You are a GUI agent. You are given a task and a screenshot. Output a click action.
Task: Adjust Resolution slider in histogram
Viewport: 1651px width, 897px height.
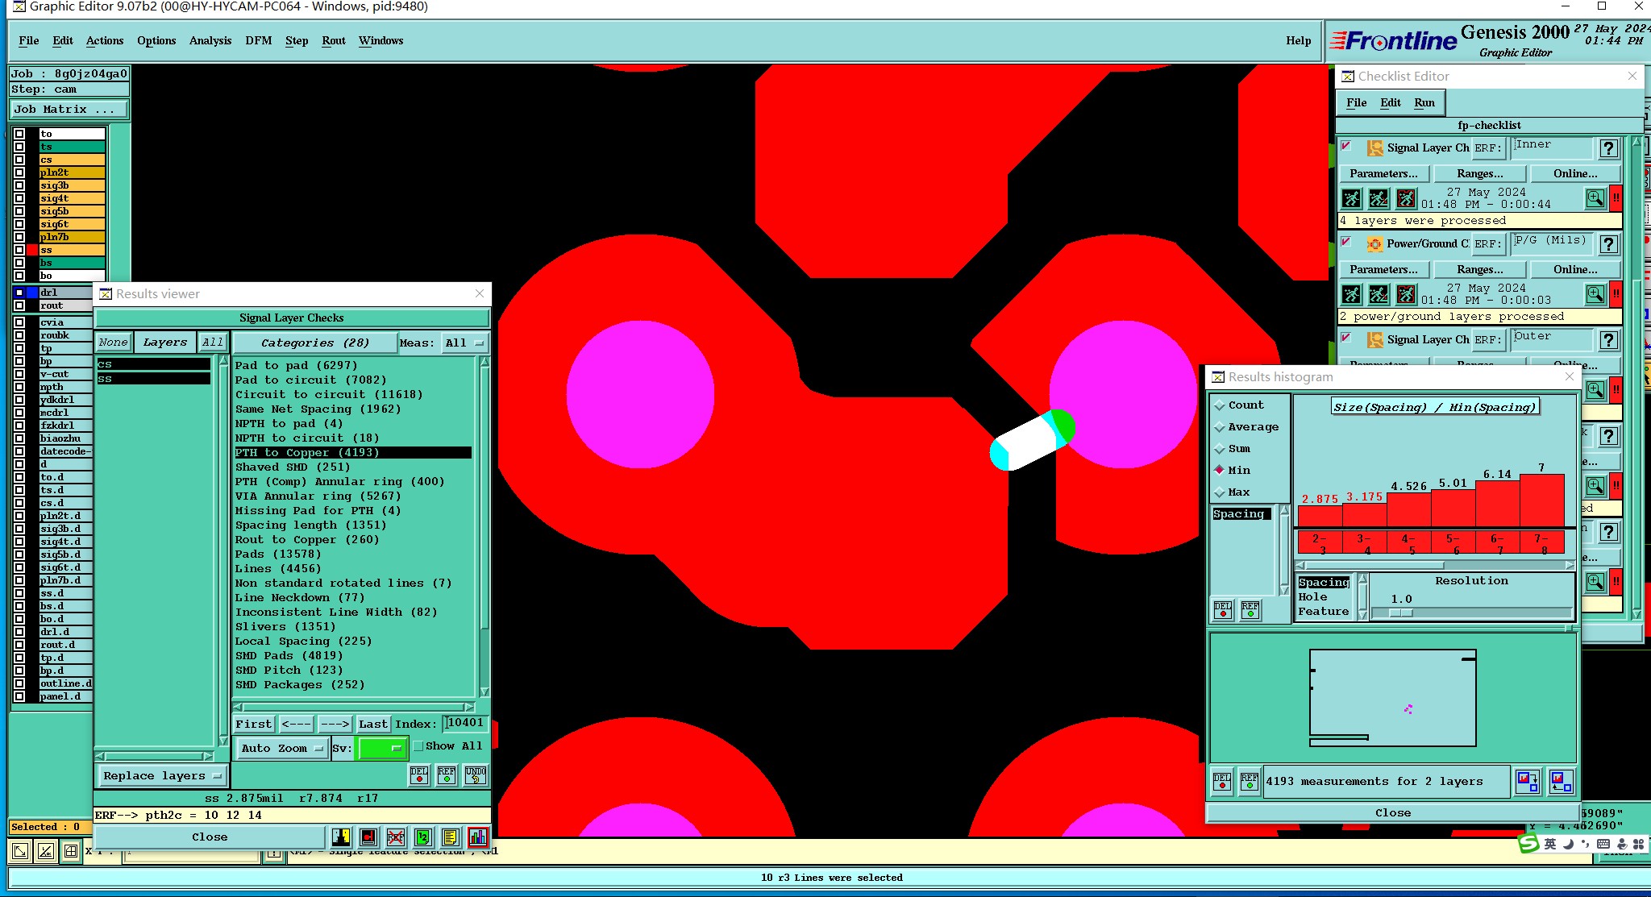click(1401, 613)
